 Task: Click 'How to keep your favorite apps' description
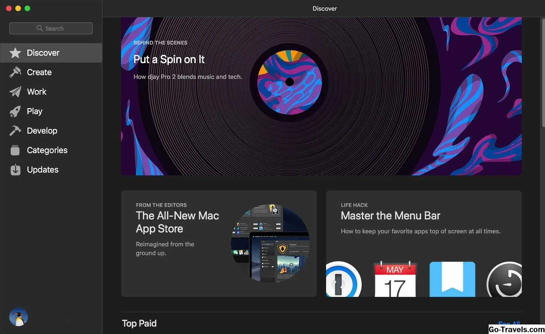(x=421, y=231)
